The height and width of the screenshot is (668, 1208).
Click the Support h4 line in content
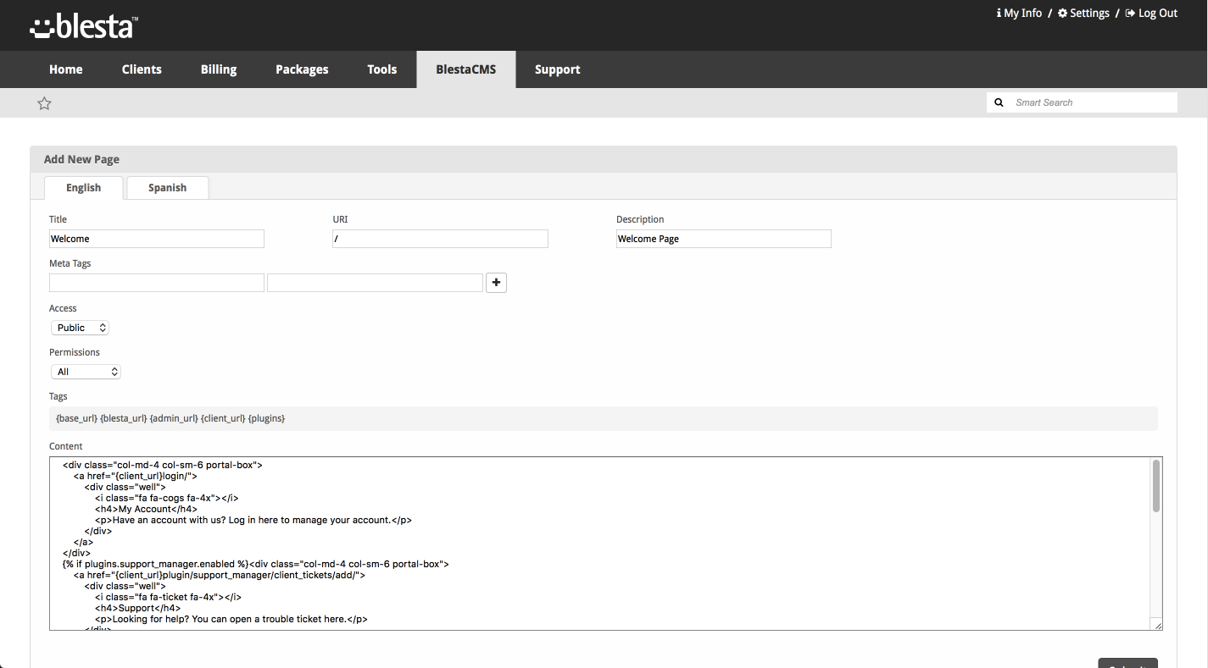(137, 608)
